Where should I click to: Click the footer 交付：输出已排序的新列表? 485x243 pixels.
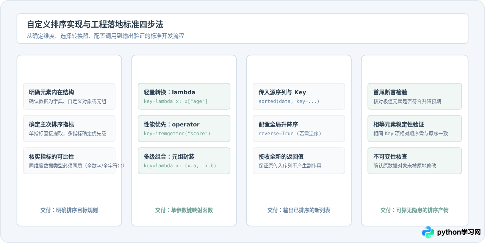[x=299, y=210]
